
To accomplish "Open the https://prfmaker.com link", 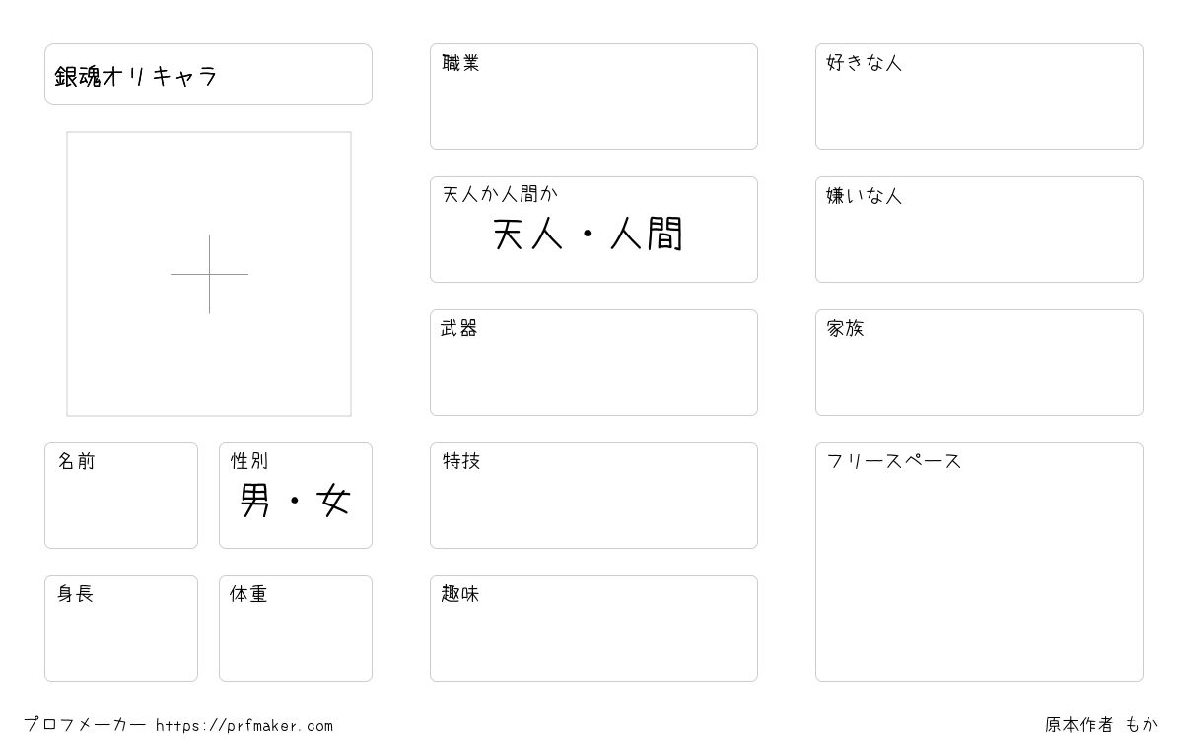I will (x=244, y=726).
